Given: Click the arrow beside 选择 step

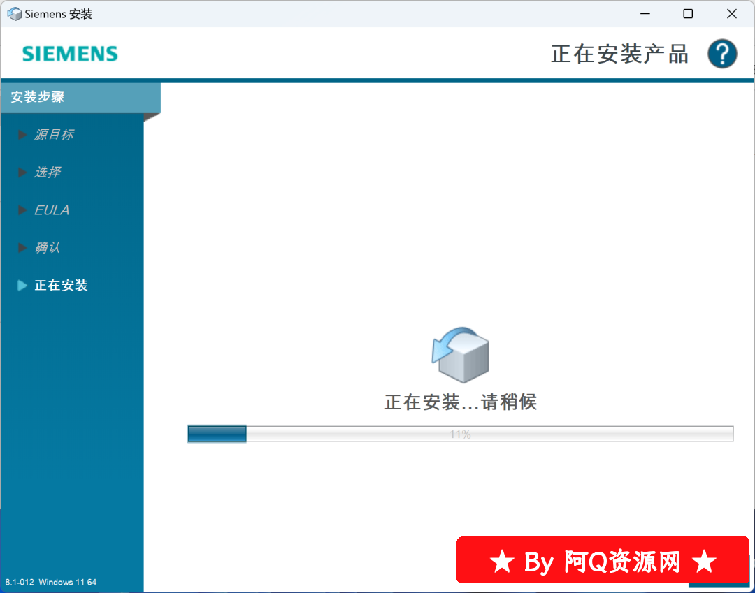Looking at the screenshot, I should pyautogui.click(x=22, y=173).
